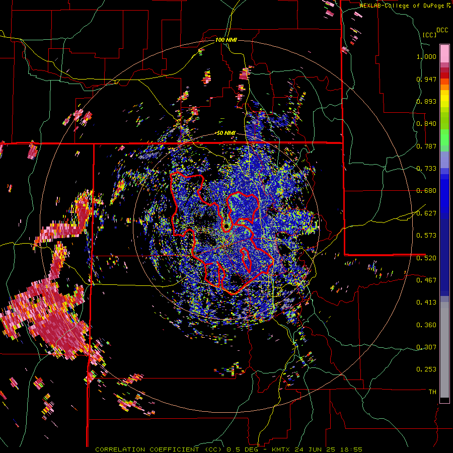
Task: Select the 0.787 legend value
Action: (x=426, y=146)
